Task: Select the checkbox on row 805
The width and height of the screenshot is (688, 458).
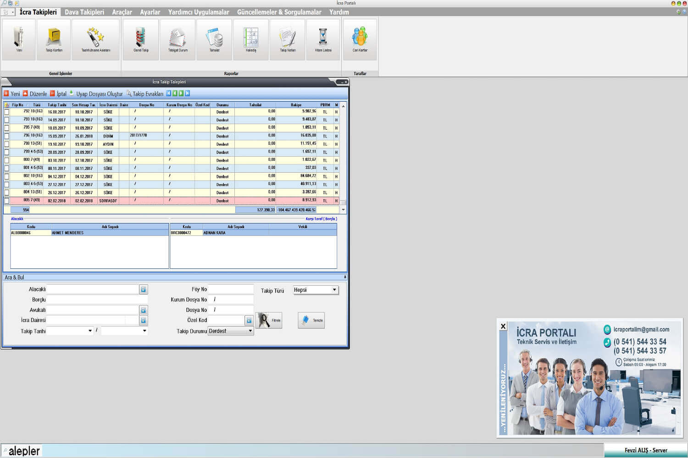Action: point(6,201)
